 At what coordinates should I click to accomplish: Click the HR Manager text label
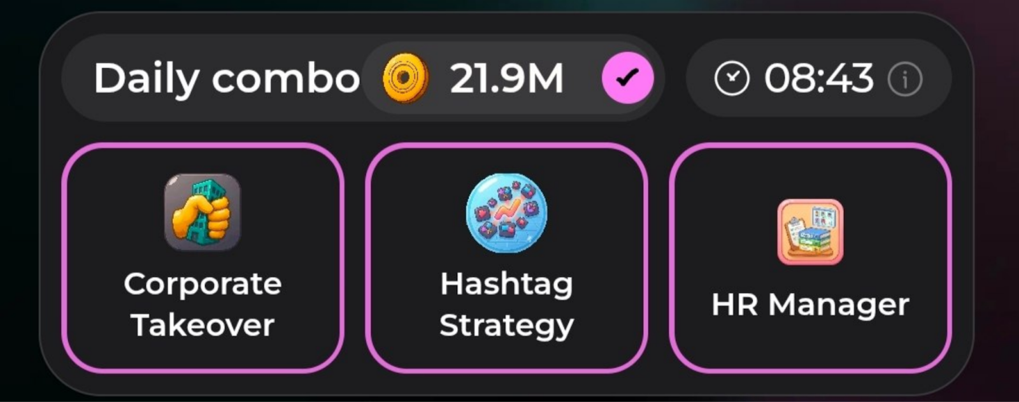pos(810,305)
